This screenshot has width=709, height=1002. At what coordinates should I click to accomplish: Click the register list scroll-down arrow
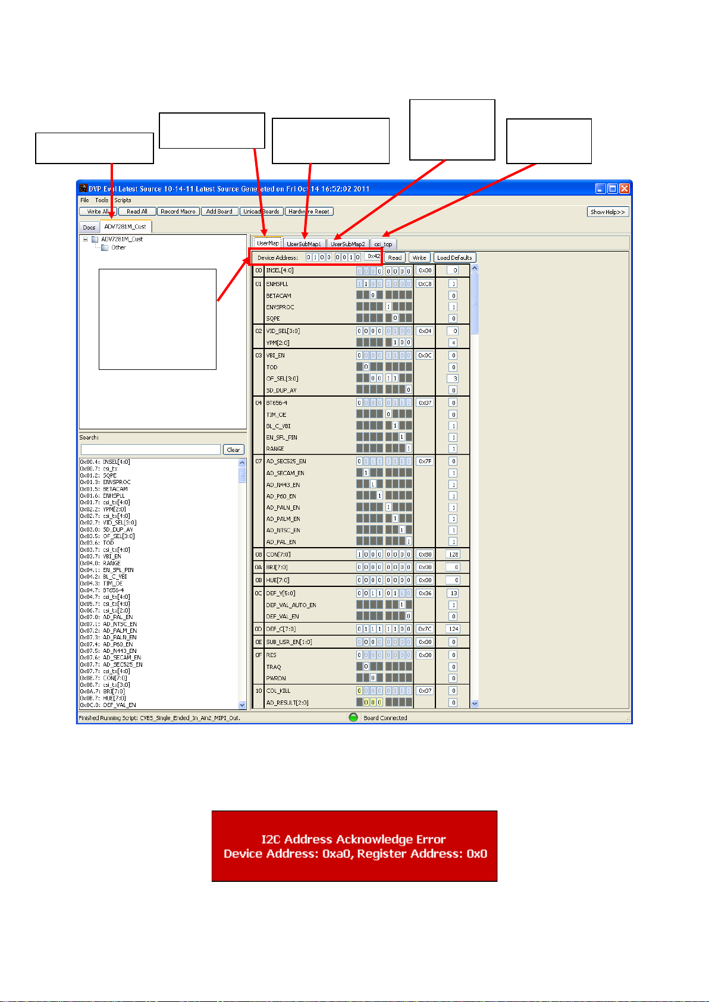474,703
